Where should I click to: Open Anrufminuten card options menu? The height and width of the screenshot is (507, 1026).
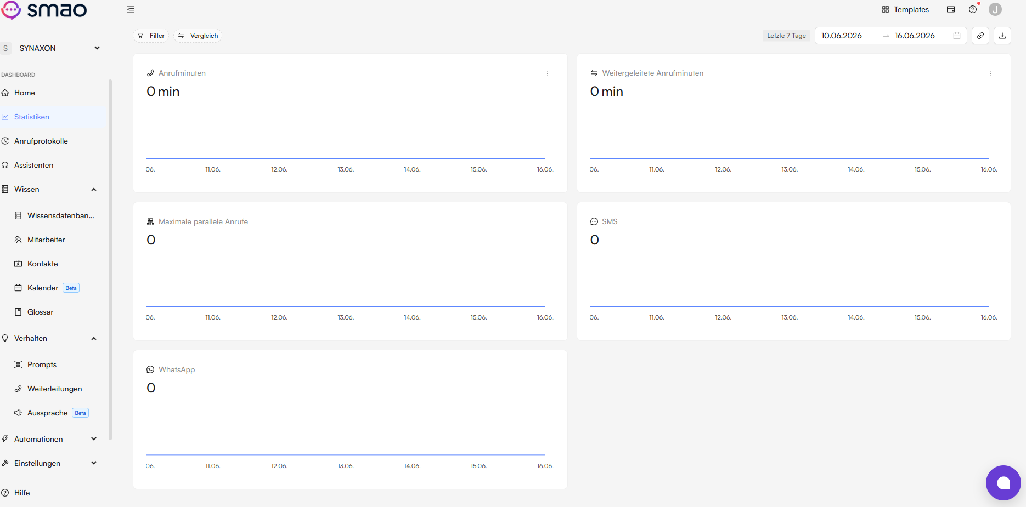547,73
